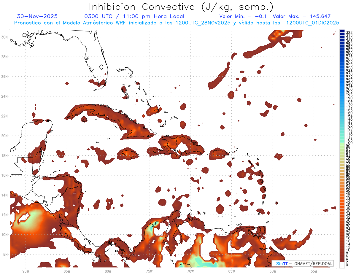This screenshot has width=356, height=275.
Task: Click the 10N latitude label
Action: click(x=4, y=235)
